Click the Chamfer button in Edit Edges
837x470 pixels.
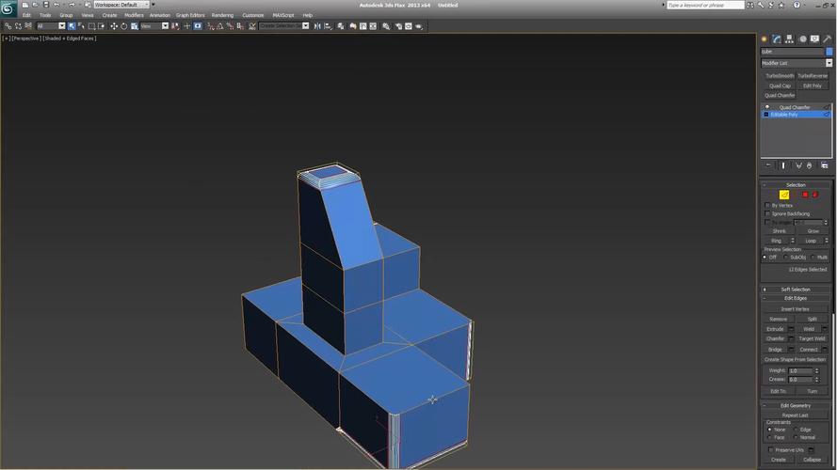(775, 339)
